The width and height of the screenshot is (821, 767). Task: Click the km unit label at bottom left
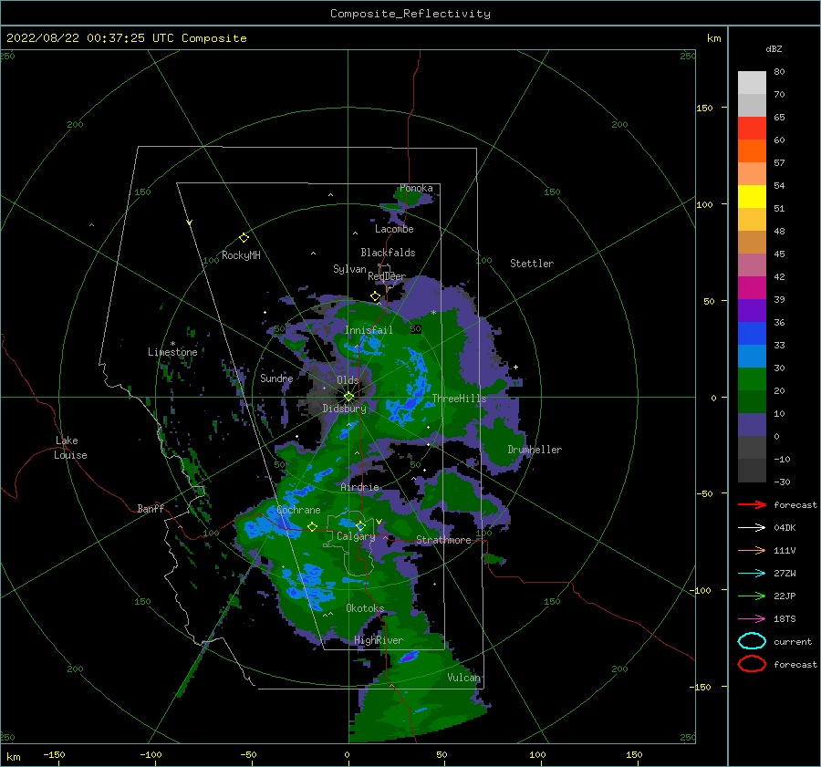(13, 757)
